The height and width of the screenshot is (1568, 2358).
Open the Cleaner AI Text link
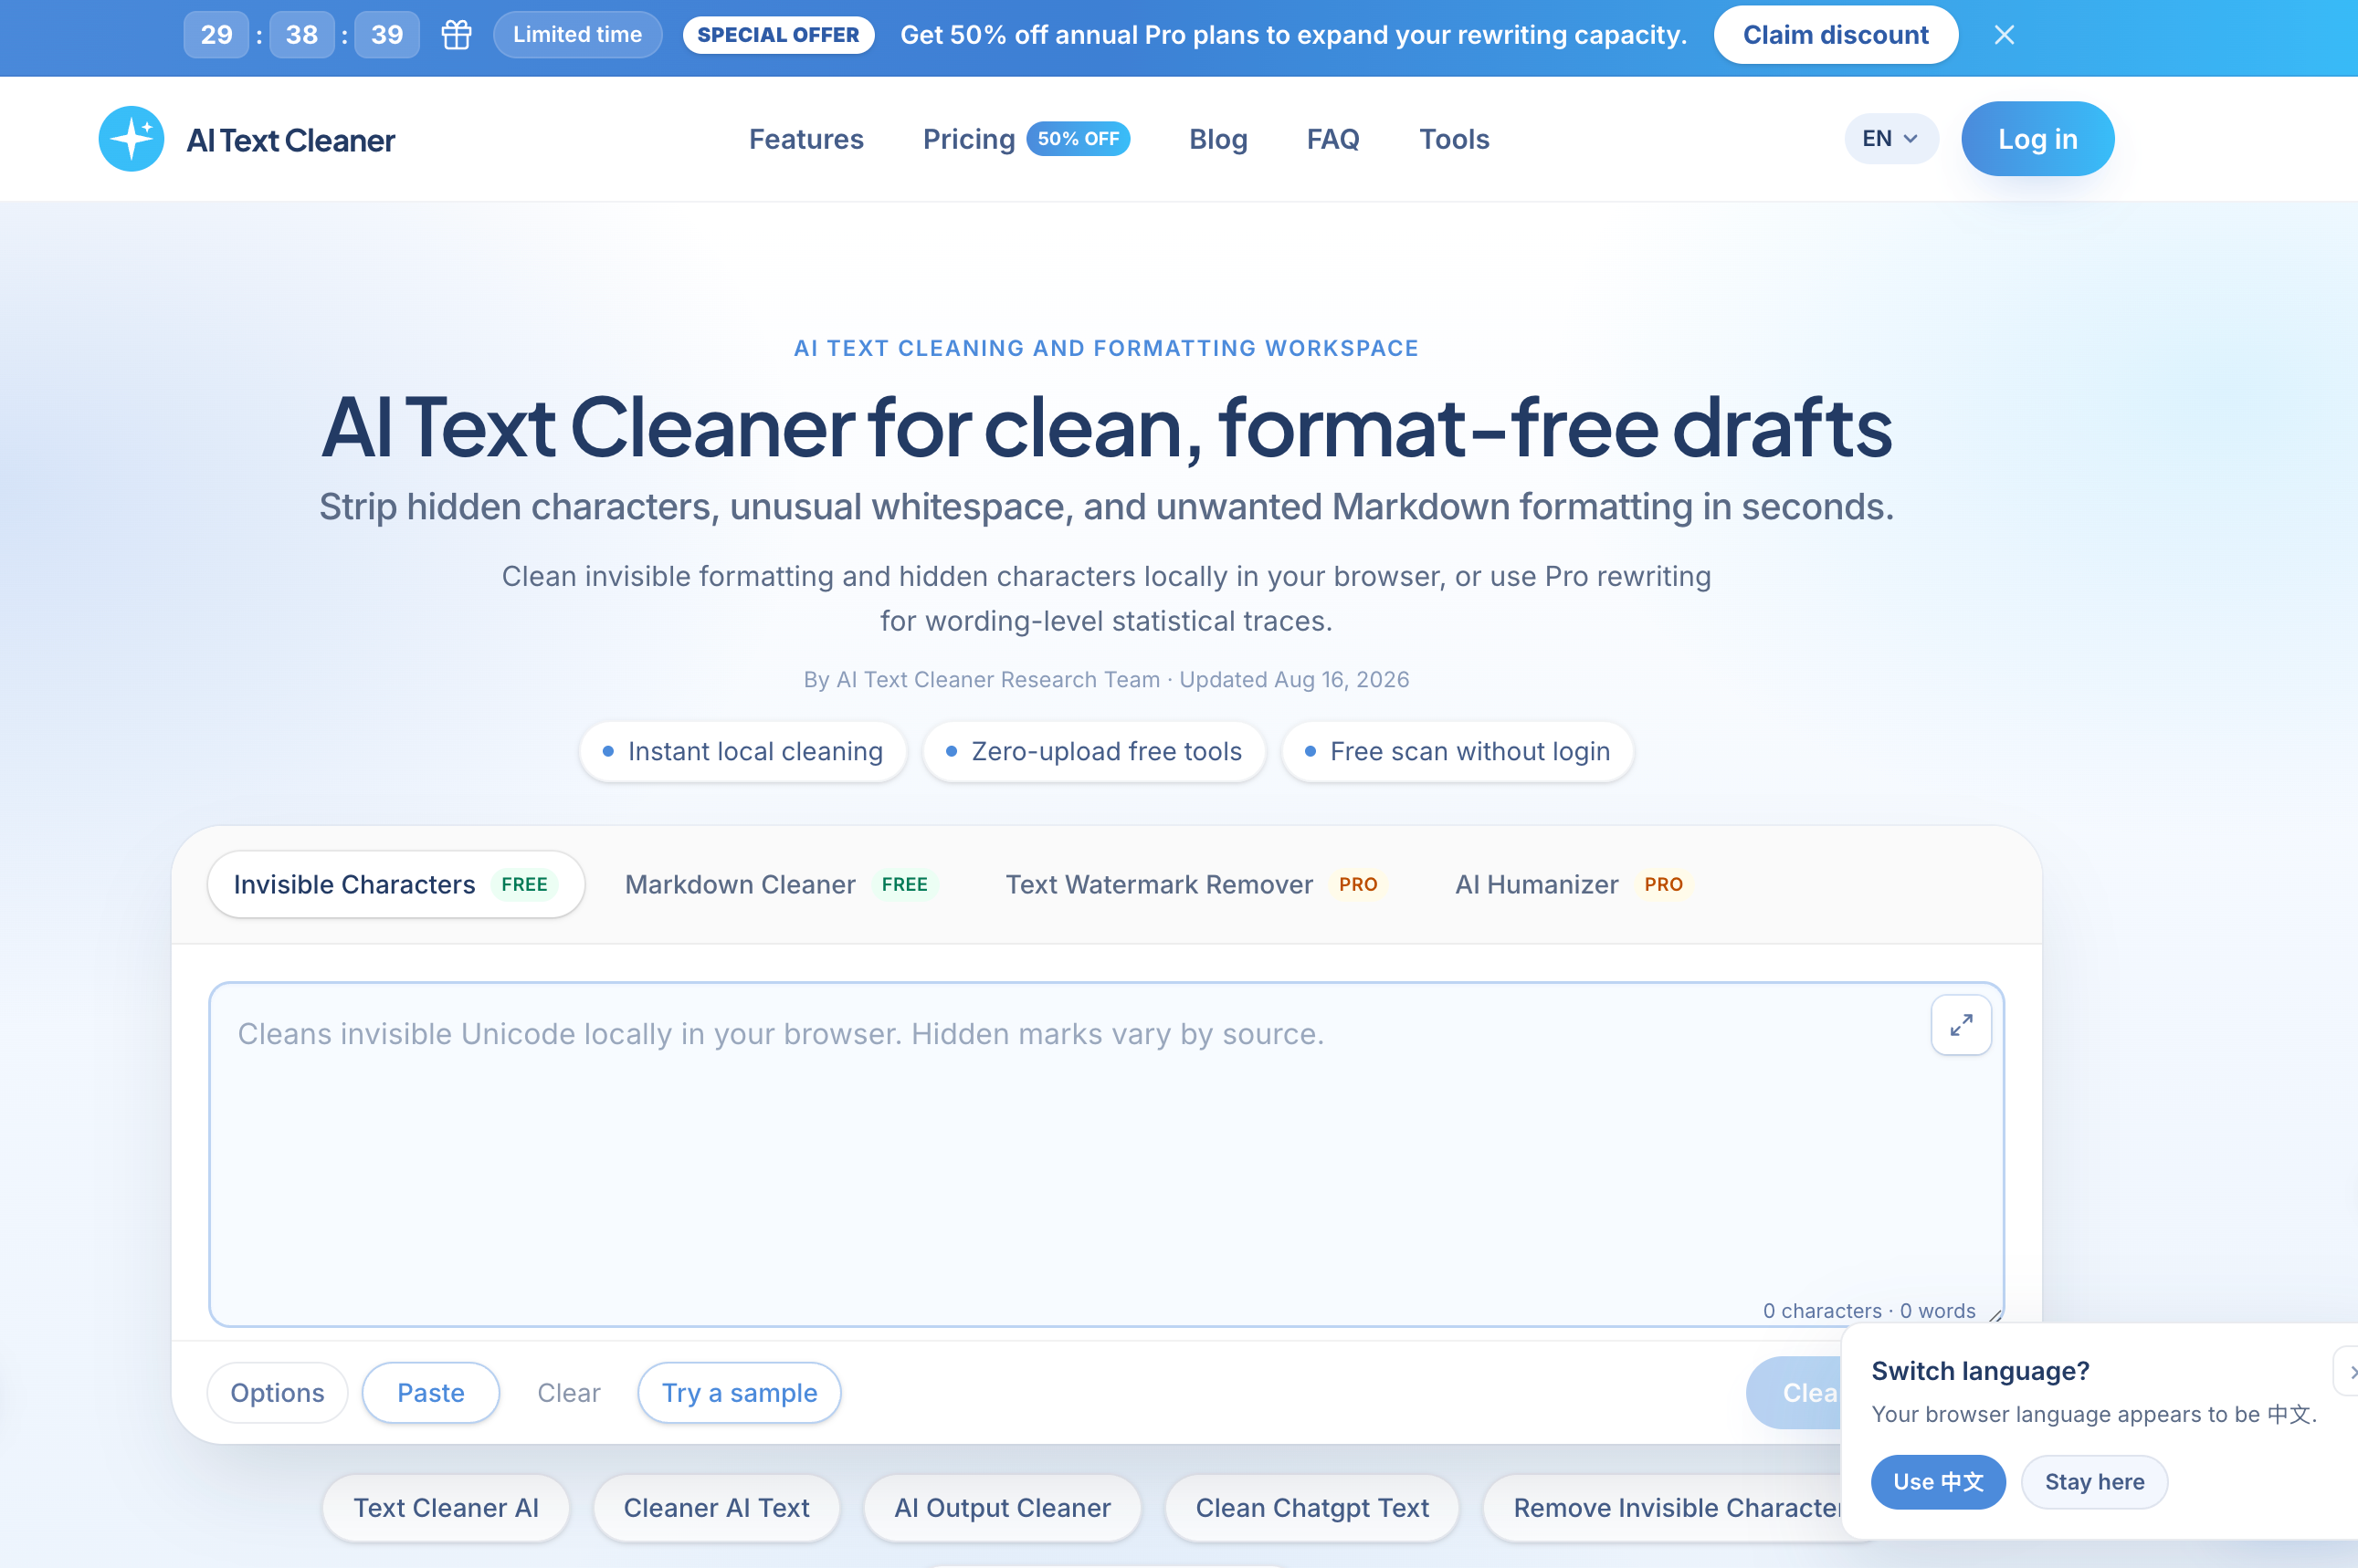pyautogui.click(x=715, y=1507)
